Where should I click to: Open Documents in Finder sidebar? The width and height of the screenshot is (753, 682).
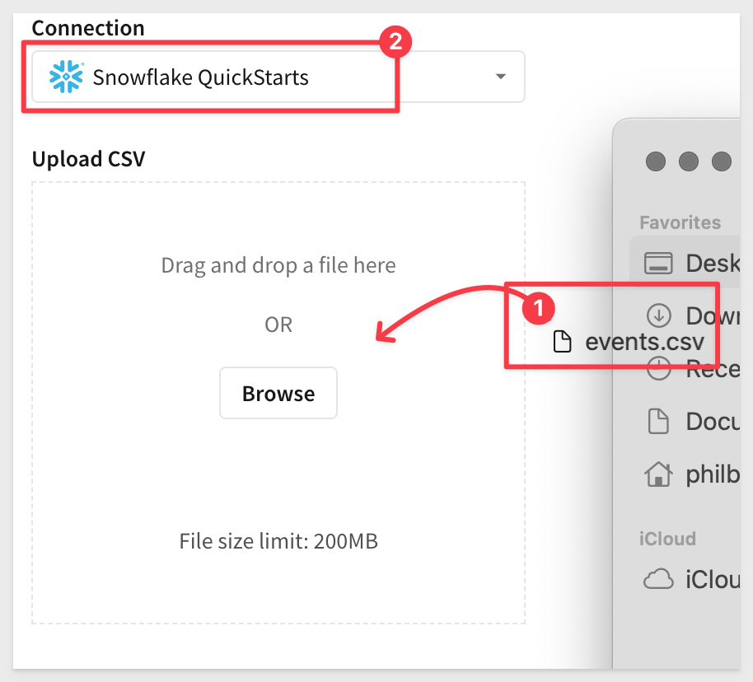coord(691,421)
